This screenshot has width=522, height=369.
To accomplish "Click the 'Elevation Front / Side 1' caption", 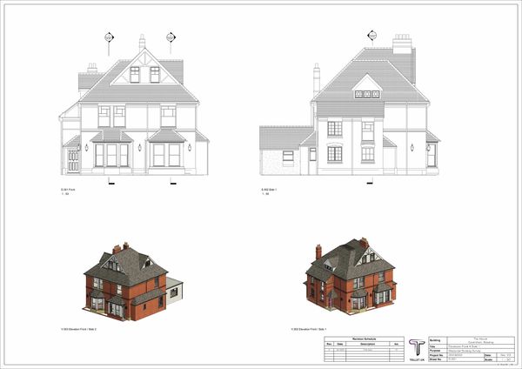I will (309, 329).
